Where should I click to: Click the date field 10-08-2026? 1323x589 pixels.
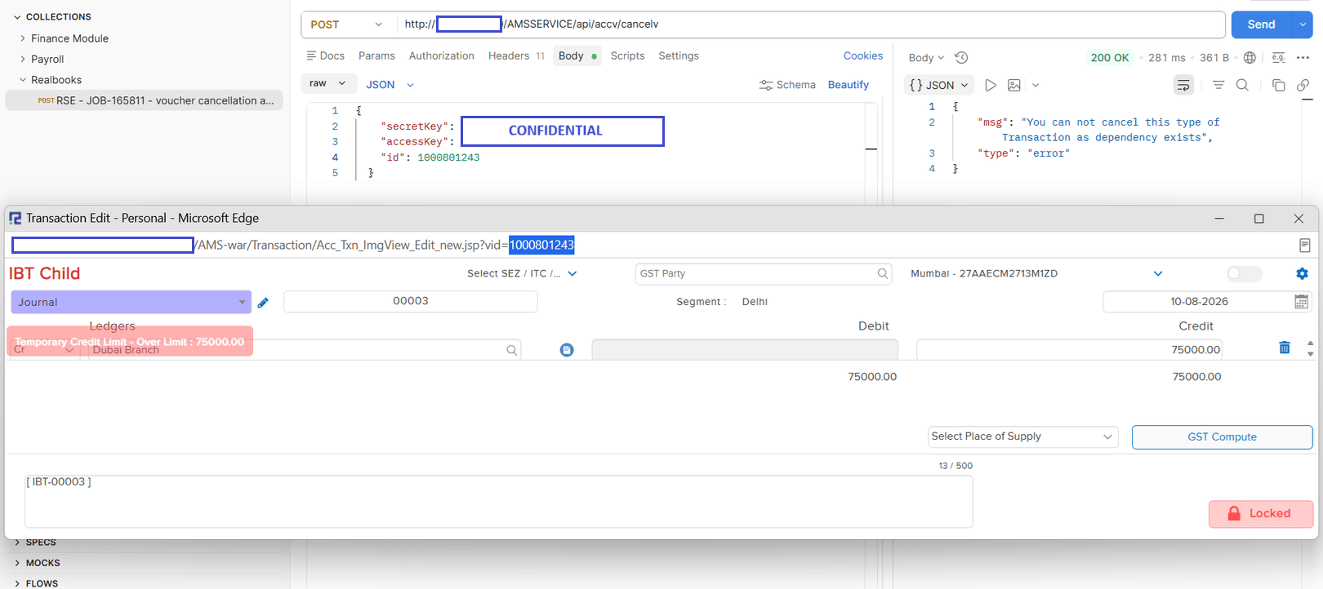(1198, 301)
